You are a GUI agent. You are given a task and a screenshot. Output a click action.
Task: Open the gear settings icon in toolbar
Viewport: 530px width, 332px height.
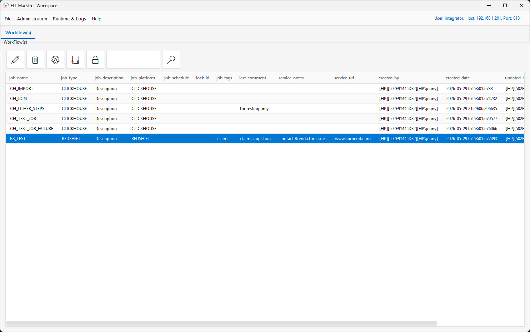55,60
